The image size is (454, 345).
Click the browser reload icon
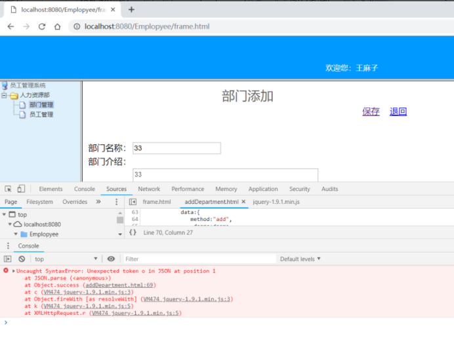click(42, 27)
